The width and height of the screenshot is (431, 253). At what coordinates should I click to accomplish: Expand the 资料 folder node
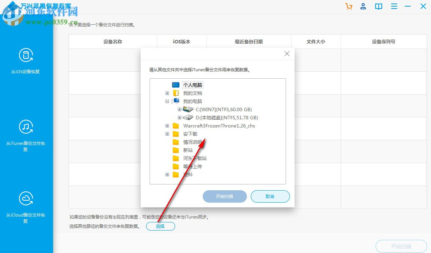[167, 174]
